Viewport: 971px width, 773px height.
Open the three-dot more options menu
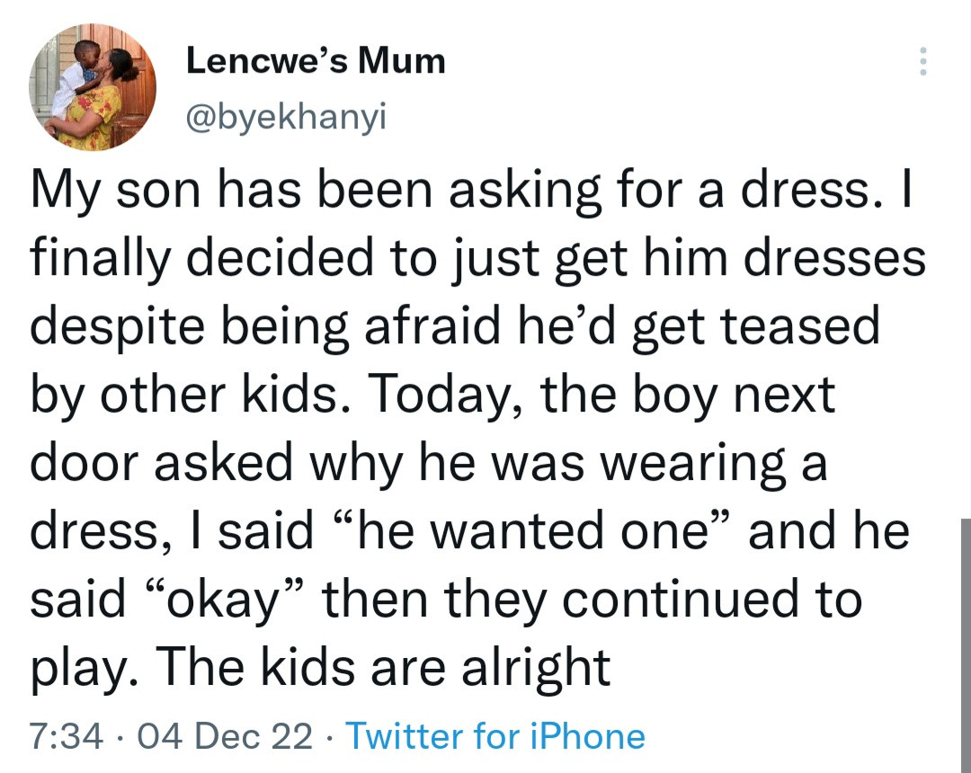[922, 61]
